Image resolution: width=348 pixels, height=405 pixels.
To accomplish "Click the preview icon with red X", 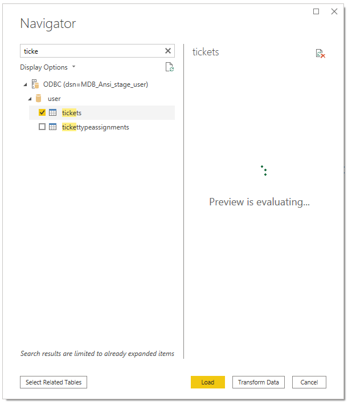I will [321, 54].
